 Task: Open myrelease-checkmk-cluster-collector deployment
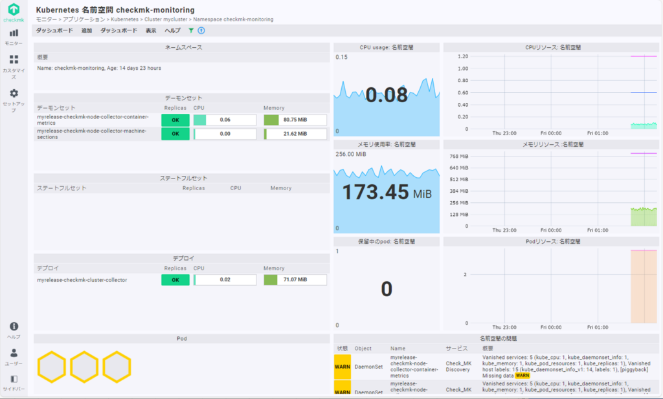pos(82,280)
